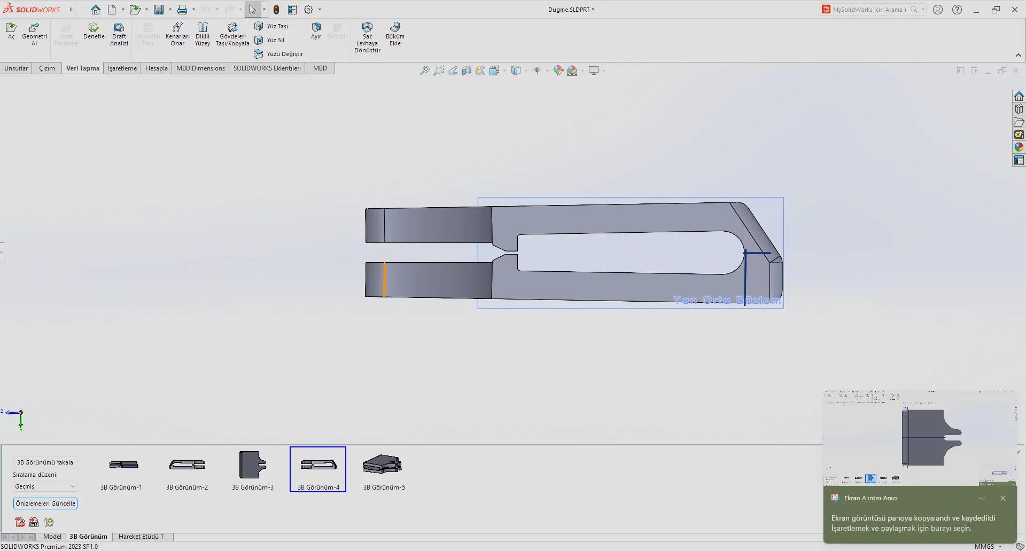This screenshot has height=551, width=1026.
Task: Select 3B Görünüm-3 thumbnail
Action: (x=253, y=470)
